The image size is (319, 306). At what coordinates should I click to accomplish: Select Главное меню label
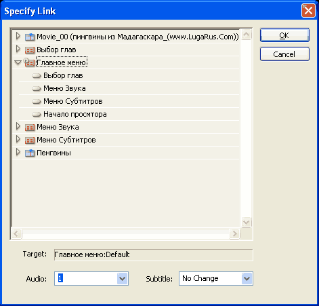[62, 62]
